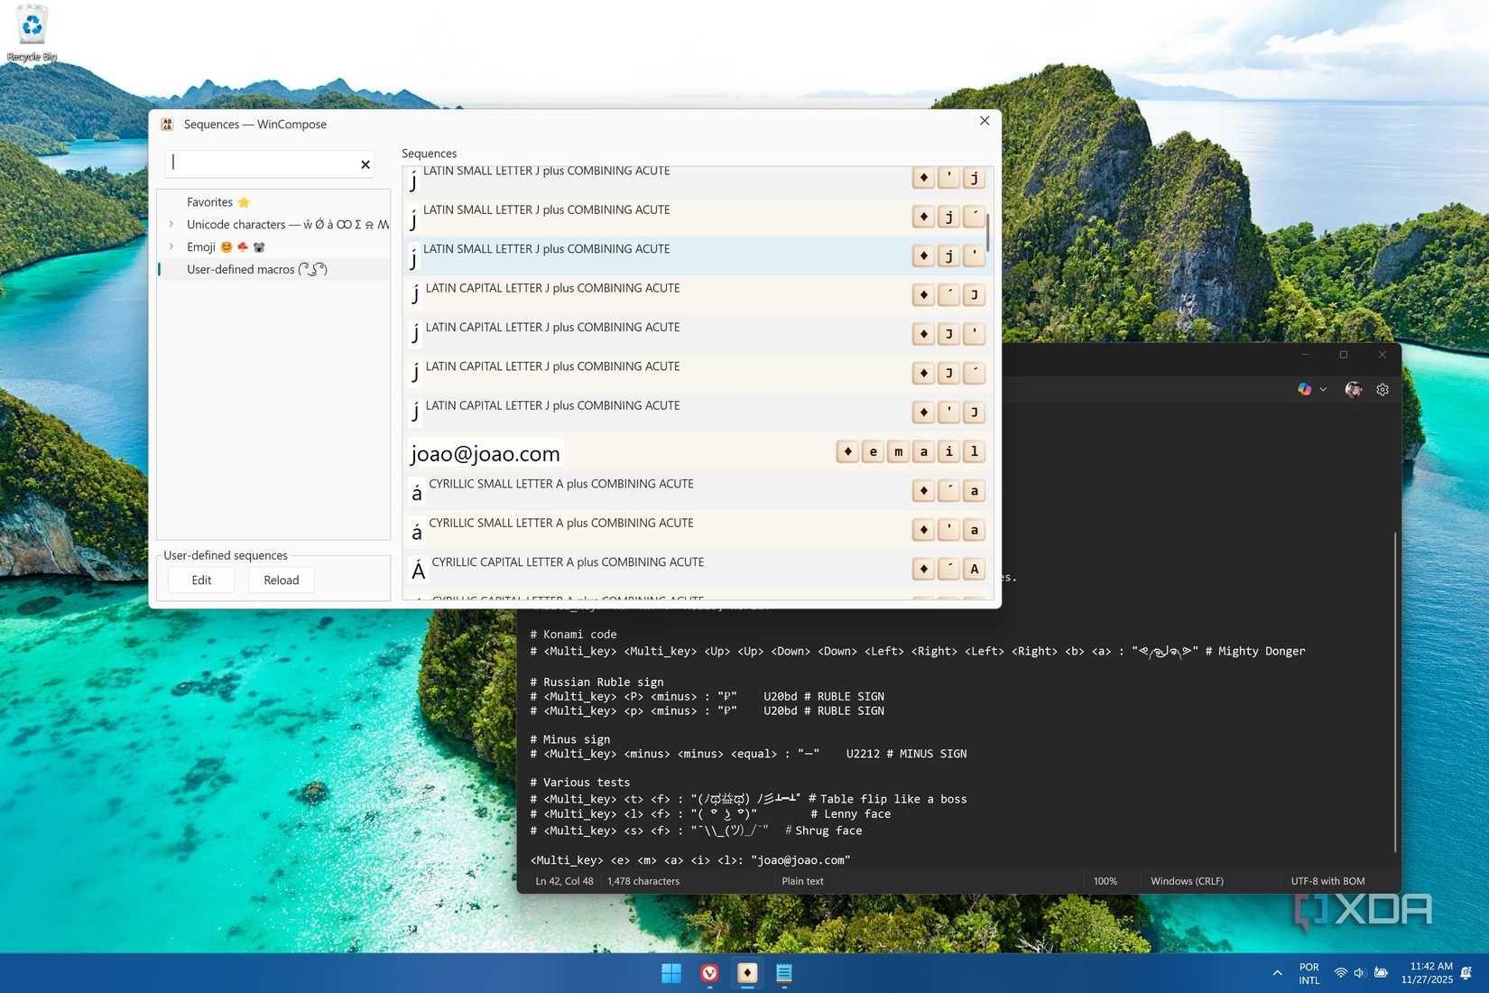1489x993 pixels.
Task: Click the Notepad icon in the taskbar
Action: coord(784,973)
